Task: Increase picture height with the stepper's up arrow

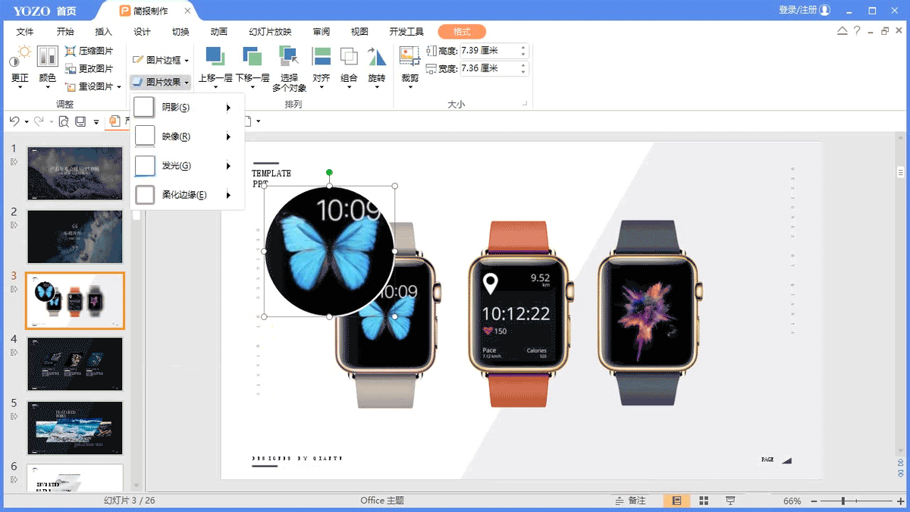Action: click(523, 47)
